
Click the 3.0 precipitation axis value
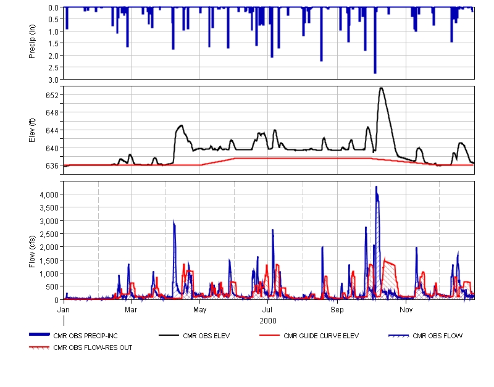pos(54,80)
